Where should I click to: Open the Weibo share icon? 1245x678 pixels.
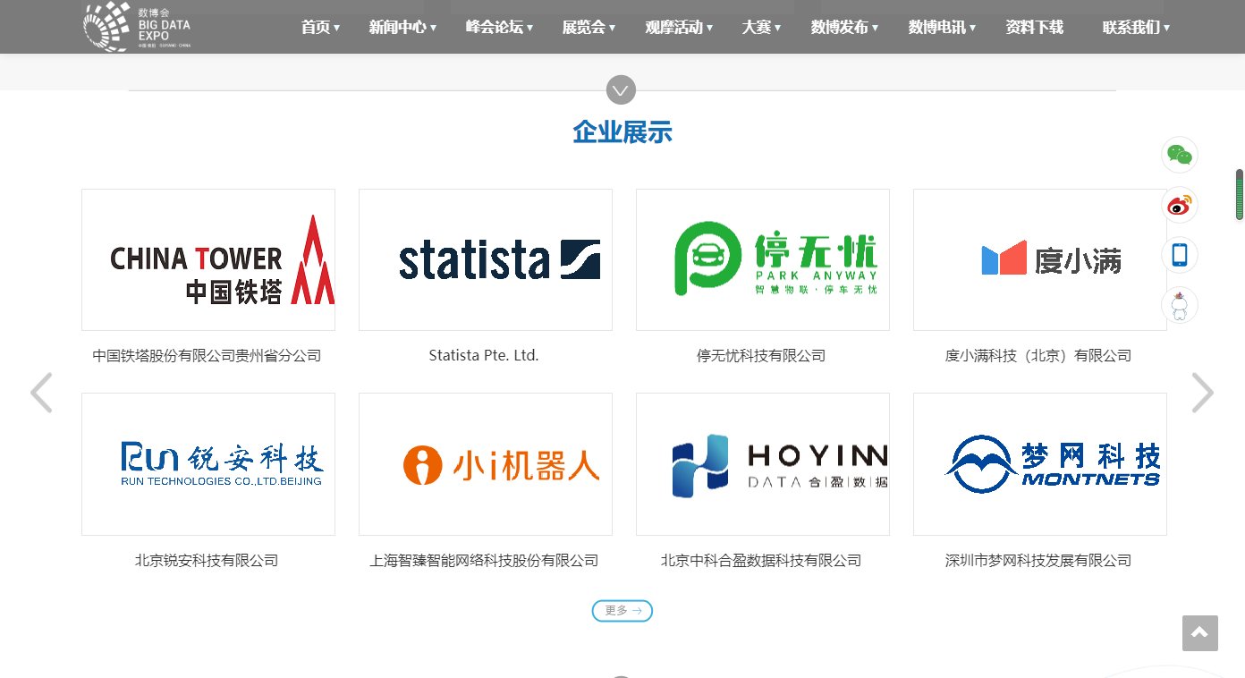tap(1179, 205)
